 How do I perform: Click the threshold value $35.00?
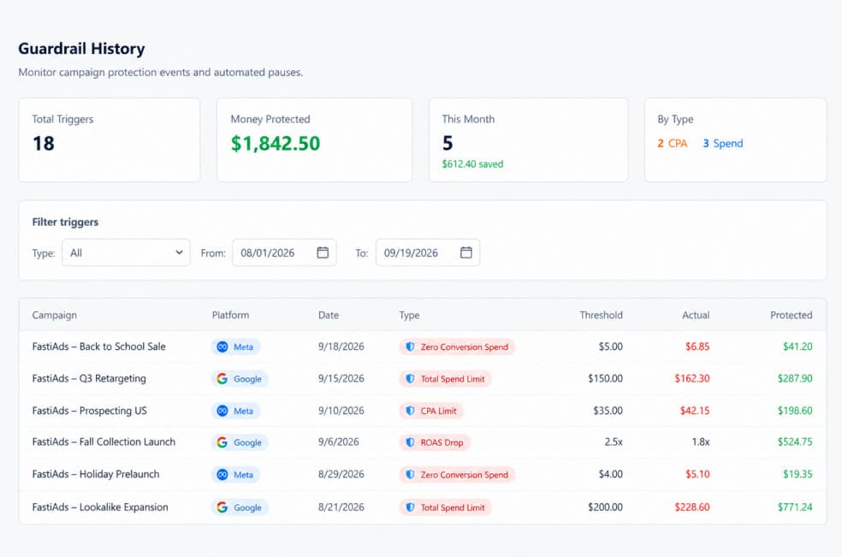click(x=608, y=411)
